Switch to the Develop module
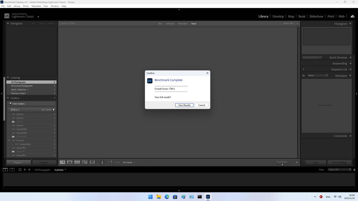Image resolution: width=358 pixels, height=201 pixels. click(278, 16)
